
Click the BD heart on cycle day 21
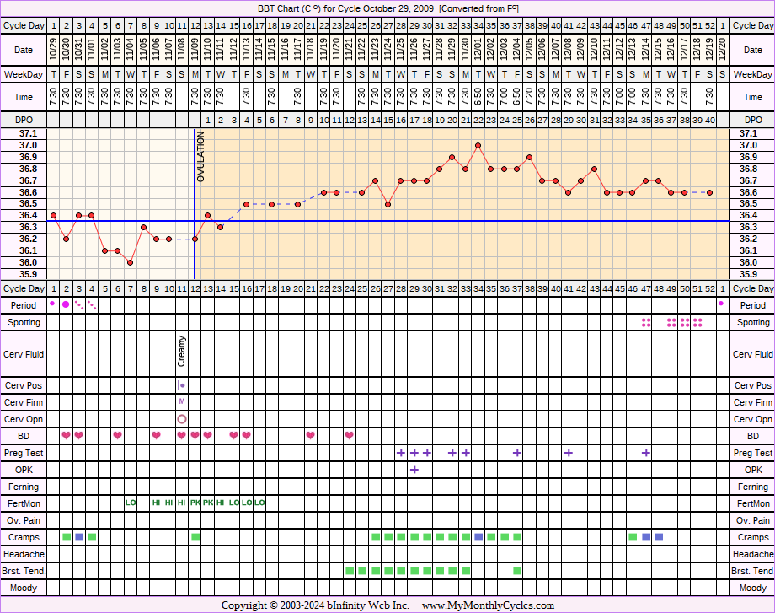[311, 436]
